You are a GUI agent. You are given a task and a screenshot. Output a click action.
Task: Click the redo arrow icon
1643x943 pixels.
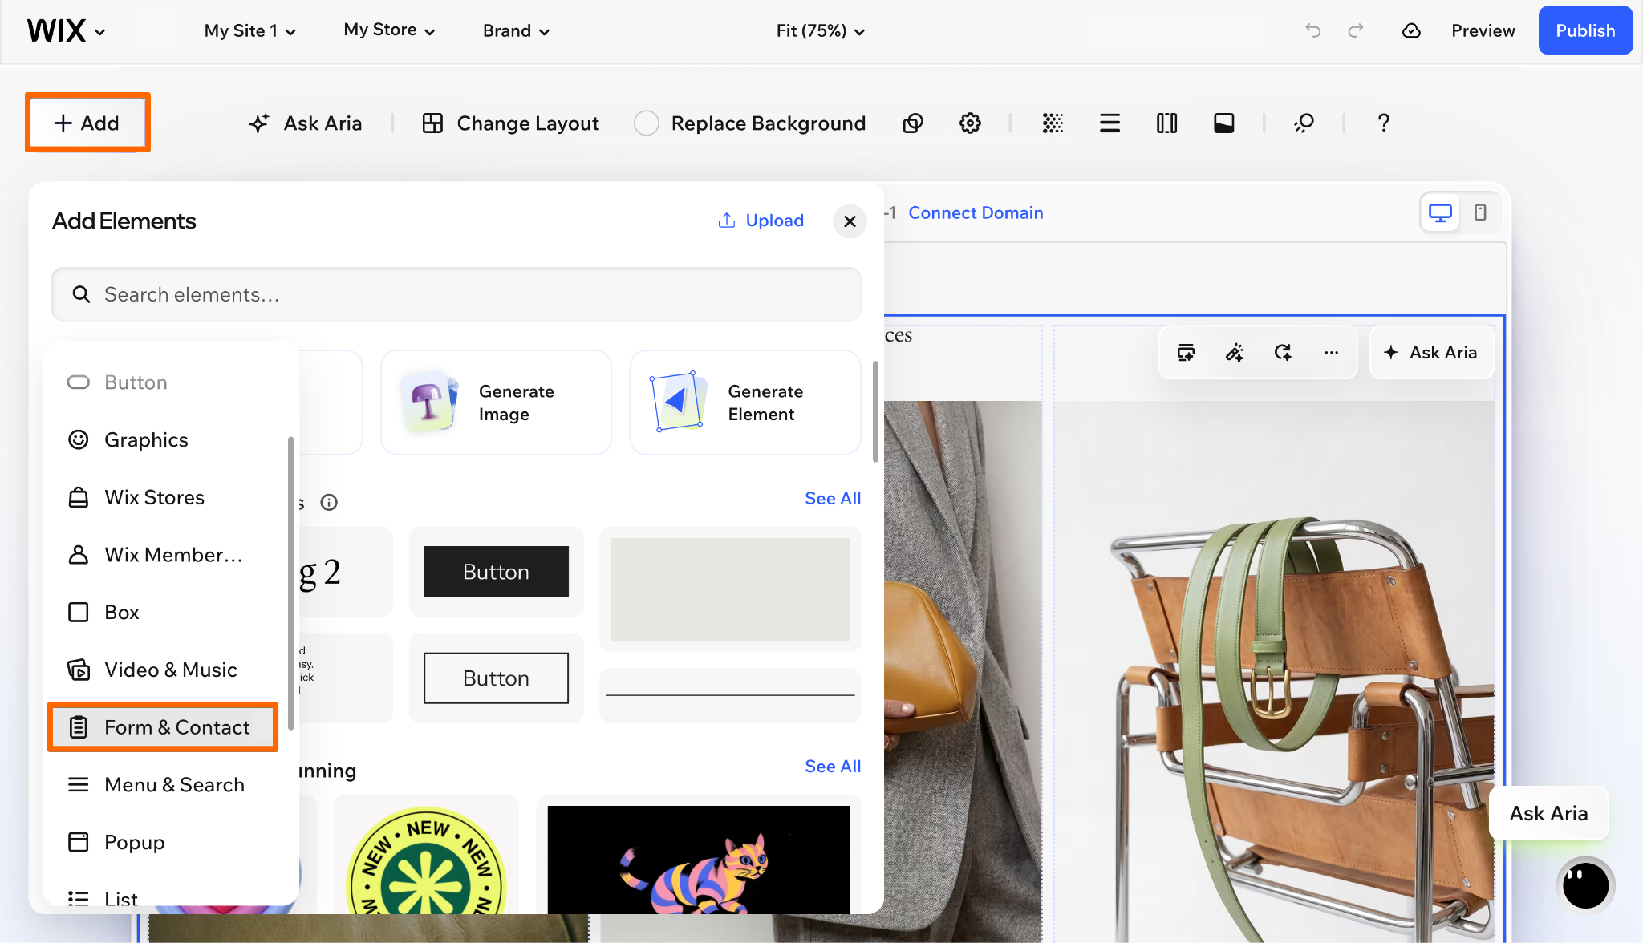click(x=1356, y=30)
